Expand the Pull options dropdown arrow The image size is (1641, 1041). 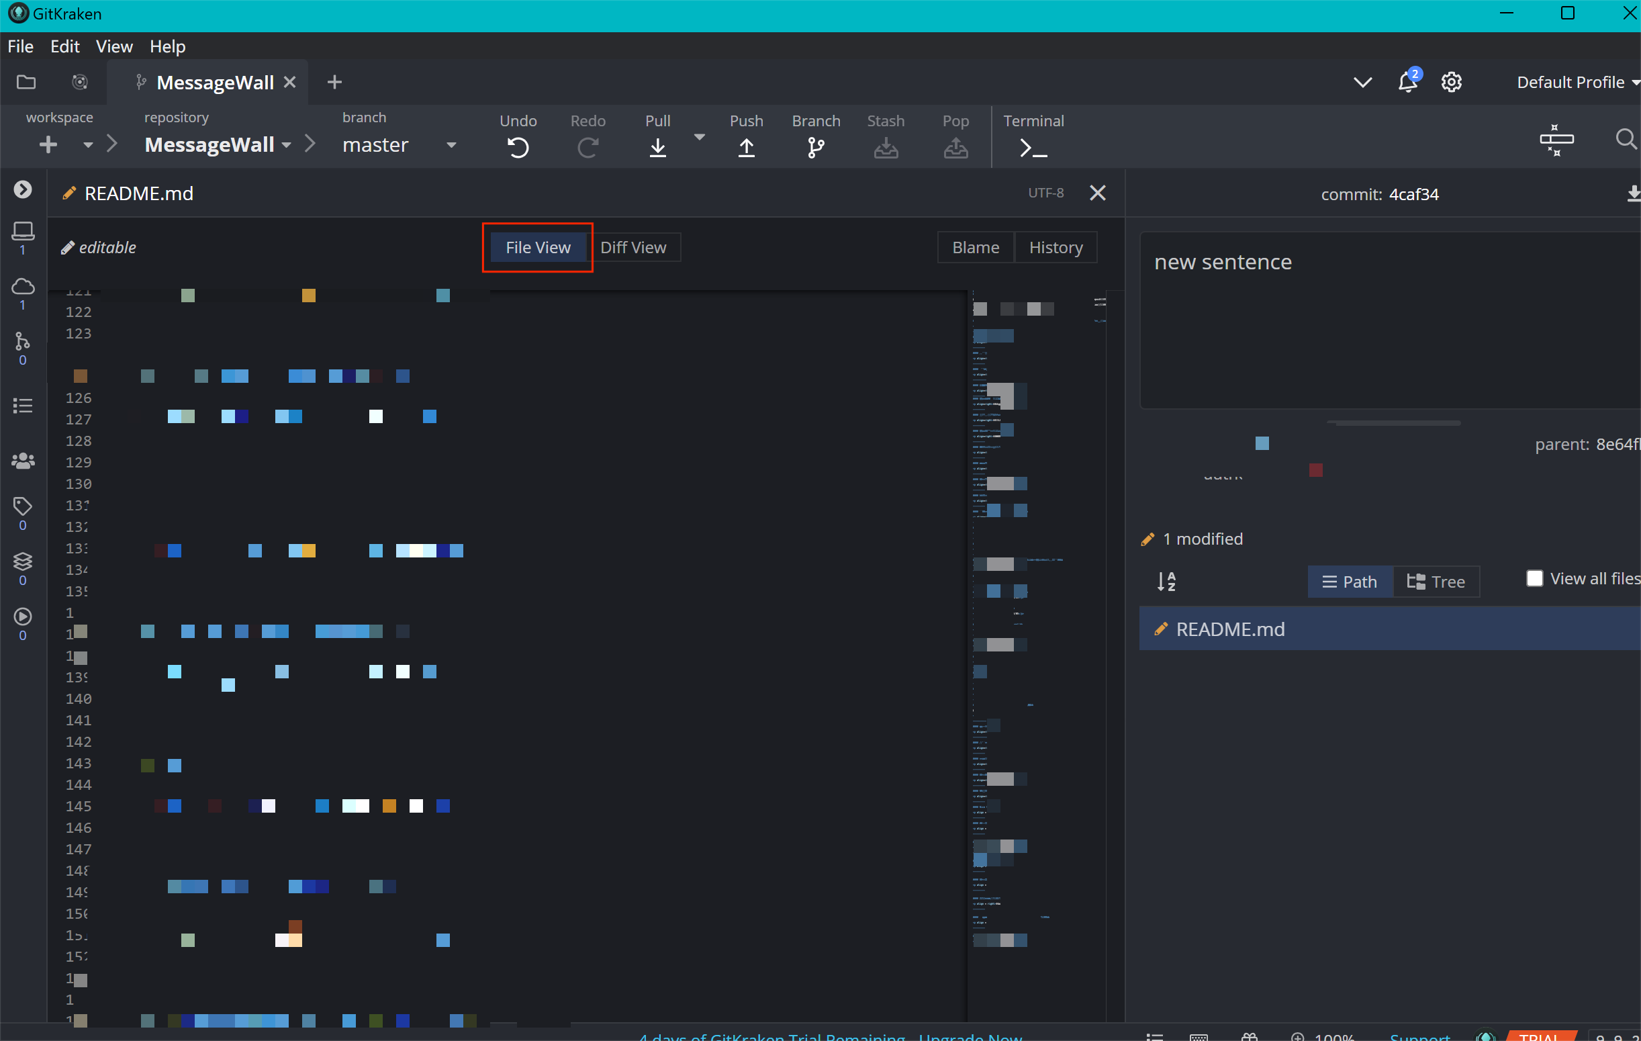click(699, 138)
